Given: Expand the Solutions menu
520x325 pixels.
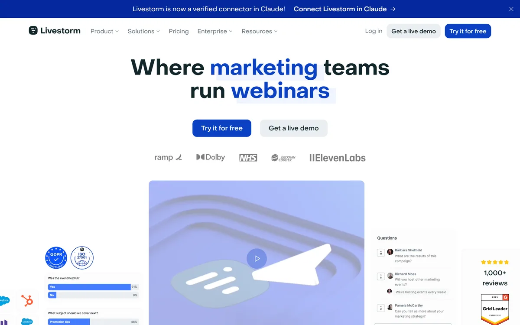Looking at the screenshot, I should (144, 31).
